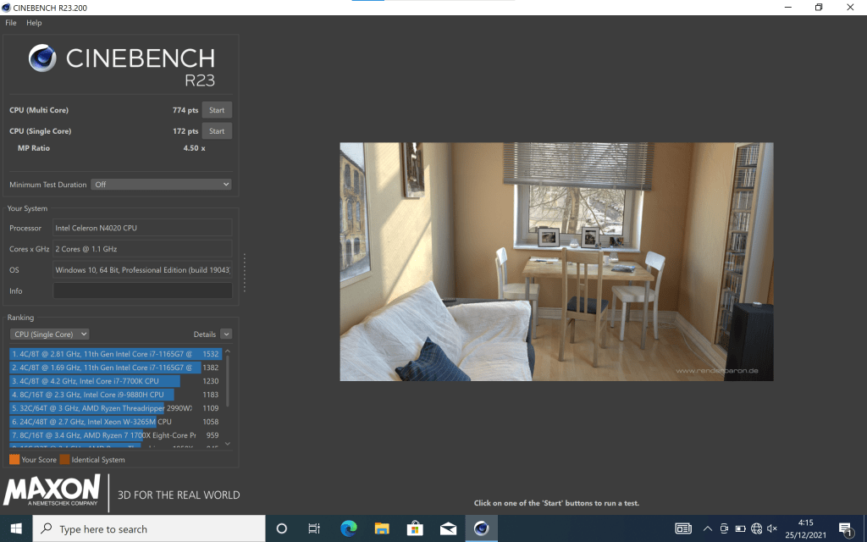
Task: Open Microsoft Store from taskbar
Action: pos(415,528)
